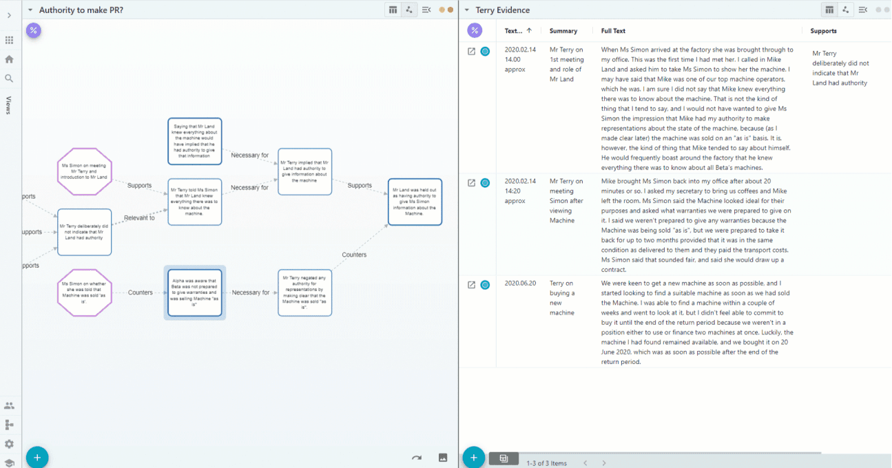Select highlighted node 'Alpha was aware that Beta'
The image size is (892, 468).
[195, 292]
